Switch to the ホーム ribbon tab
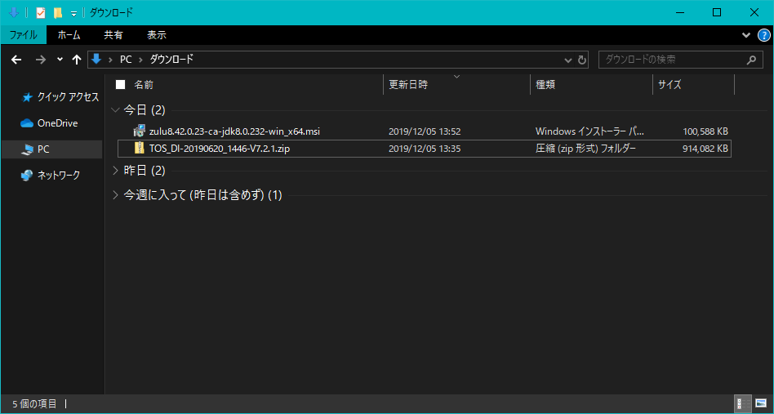This screenshot has height=414, width=774. click(69, 35)
